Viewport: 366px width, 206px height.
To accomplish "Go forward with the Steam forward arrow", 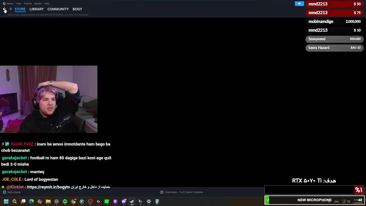I will pos(11,9).
